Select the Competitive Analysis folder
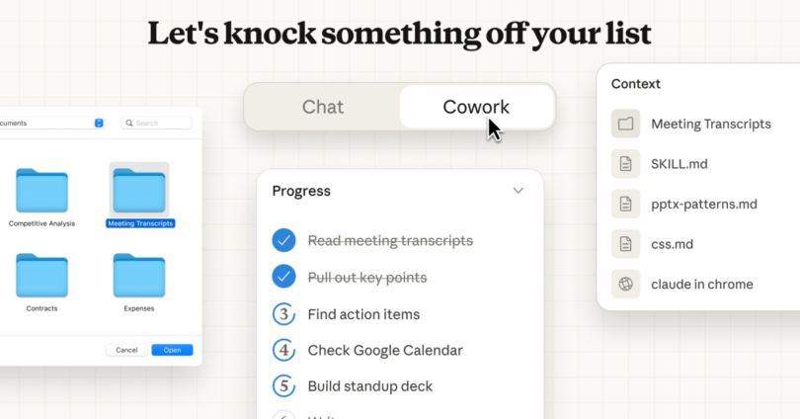The width and height of the screenshot is (800, 419). click(41, 190)
